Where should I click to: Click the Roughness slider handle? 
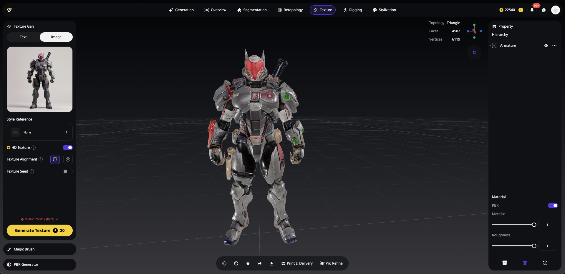coord(534,246)
